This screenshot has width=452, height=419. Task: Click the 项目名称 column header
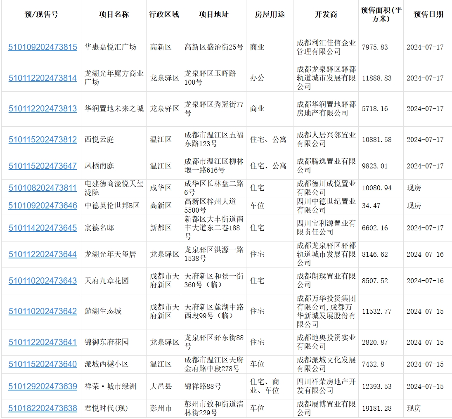click(114, 14)
